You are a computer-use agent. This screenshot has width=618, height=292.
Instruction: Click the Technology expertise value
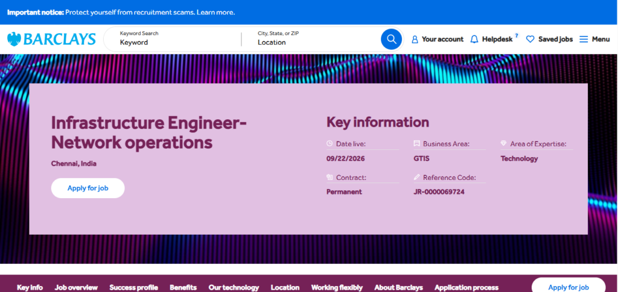pyautogui.click(x=519, y=159)
